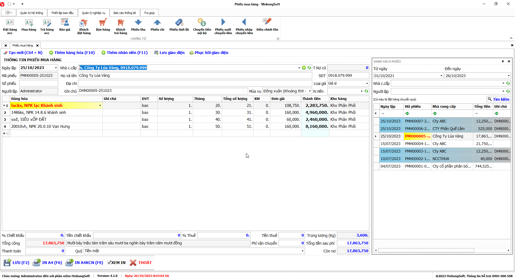Open the Thiết lập ban đầu tab
Viewport: 515px width, 279px height.
(62, 13)
